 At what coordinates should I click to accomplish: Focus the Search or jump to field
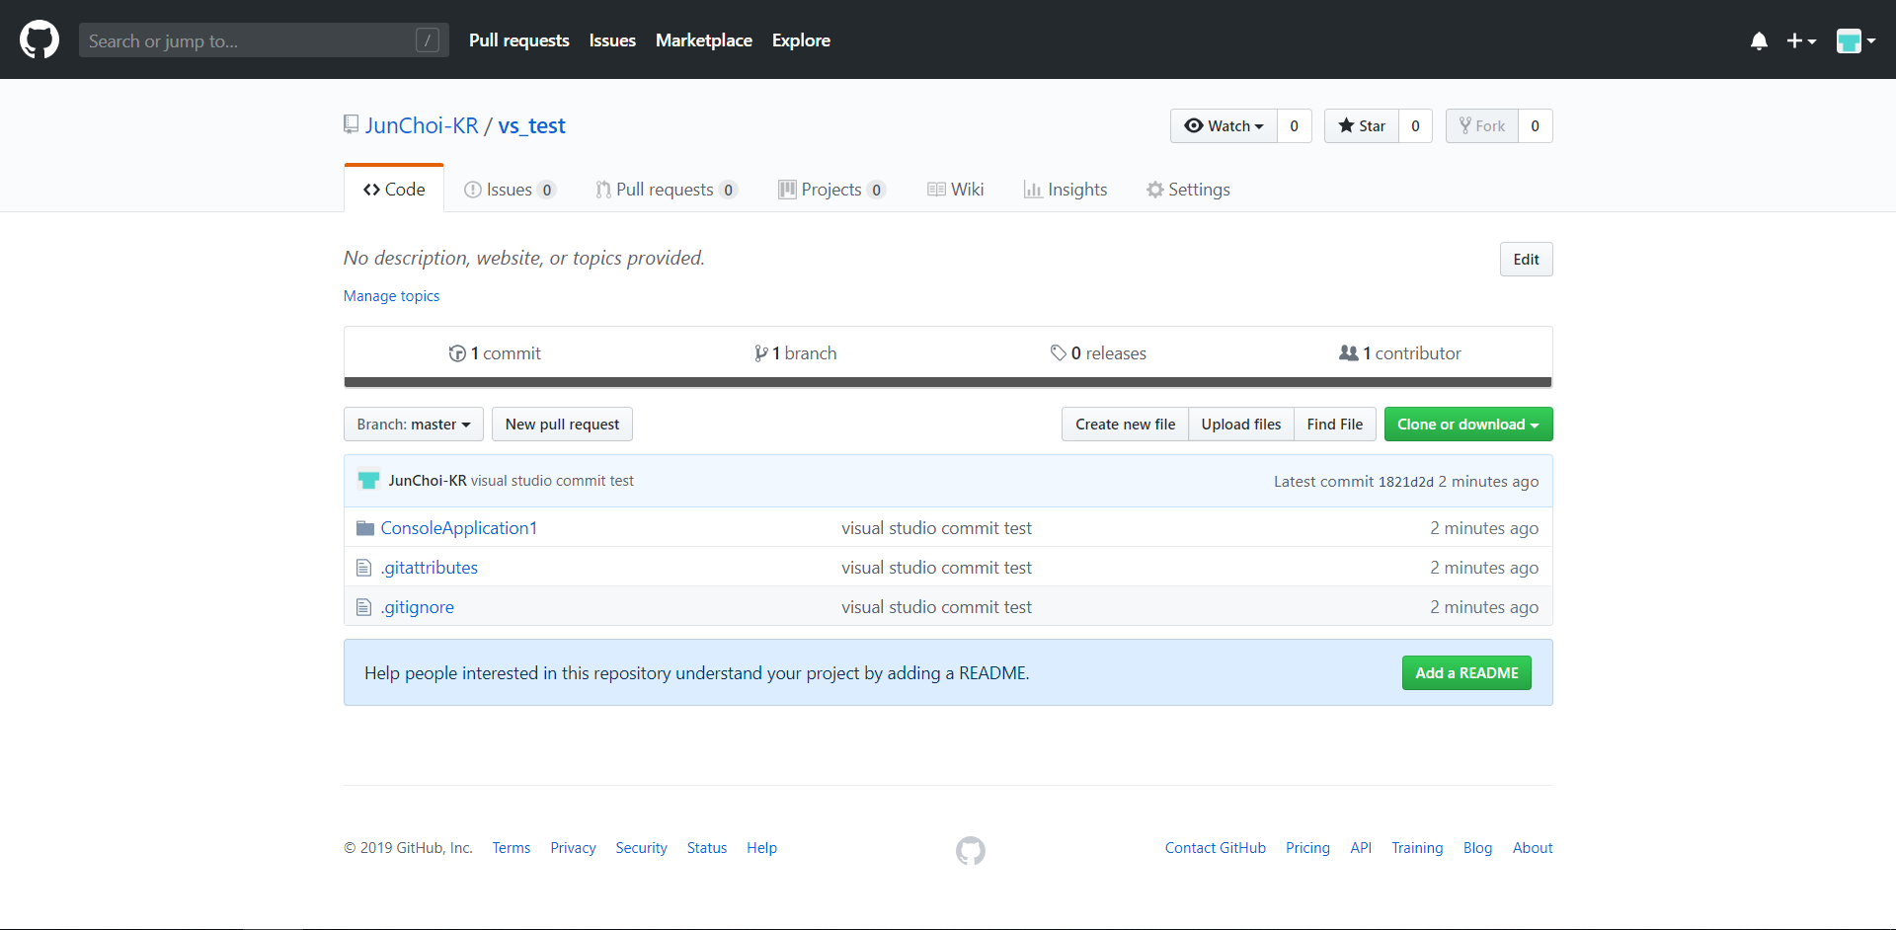click(264, 40)
